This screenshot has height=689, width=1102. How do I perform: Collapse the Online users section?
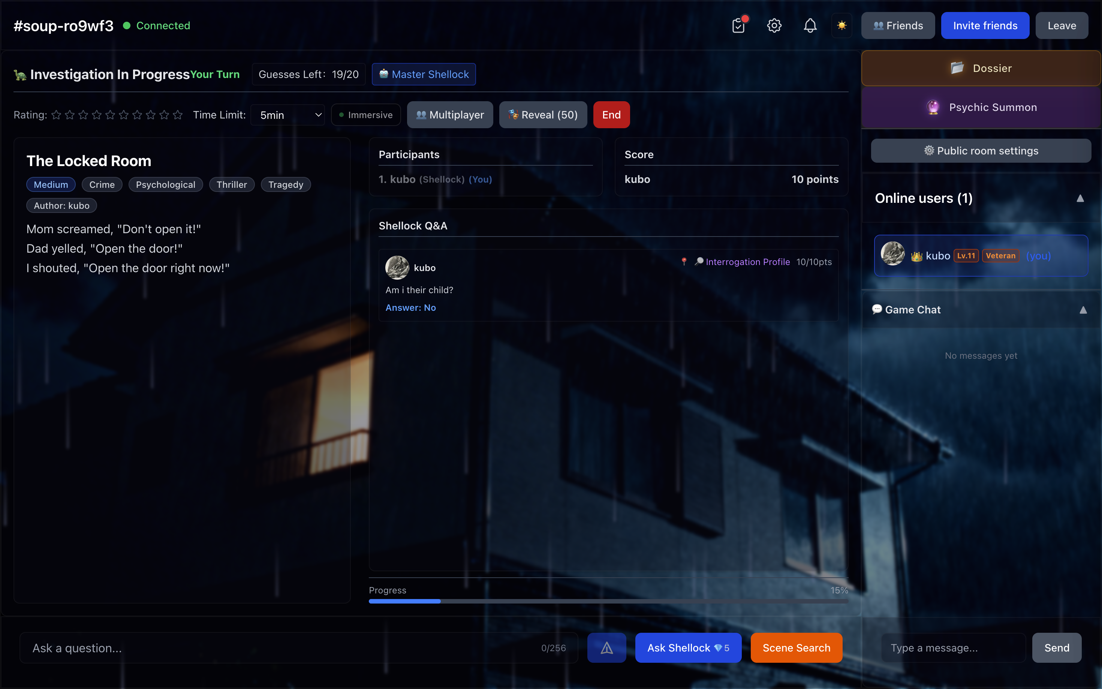(1080, 198)
